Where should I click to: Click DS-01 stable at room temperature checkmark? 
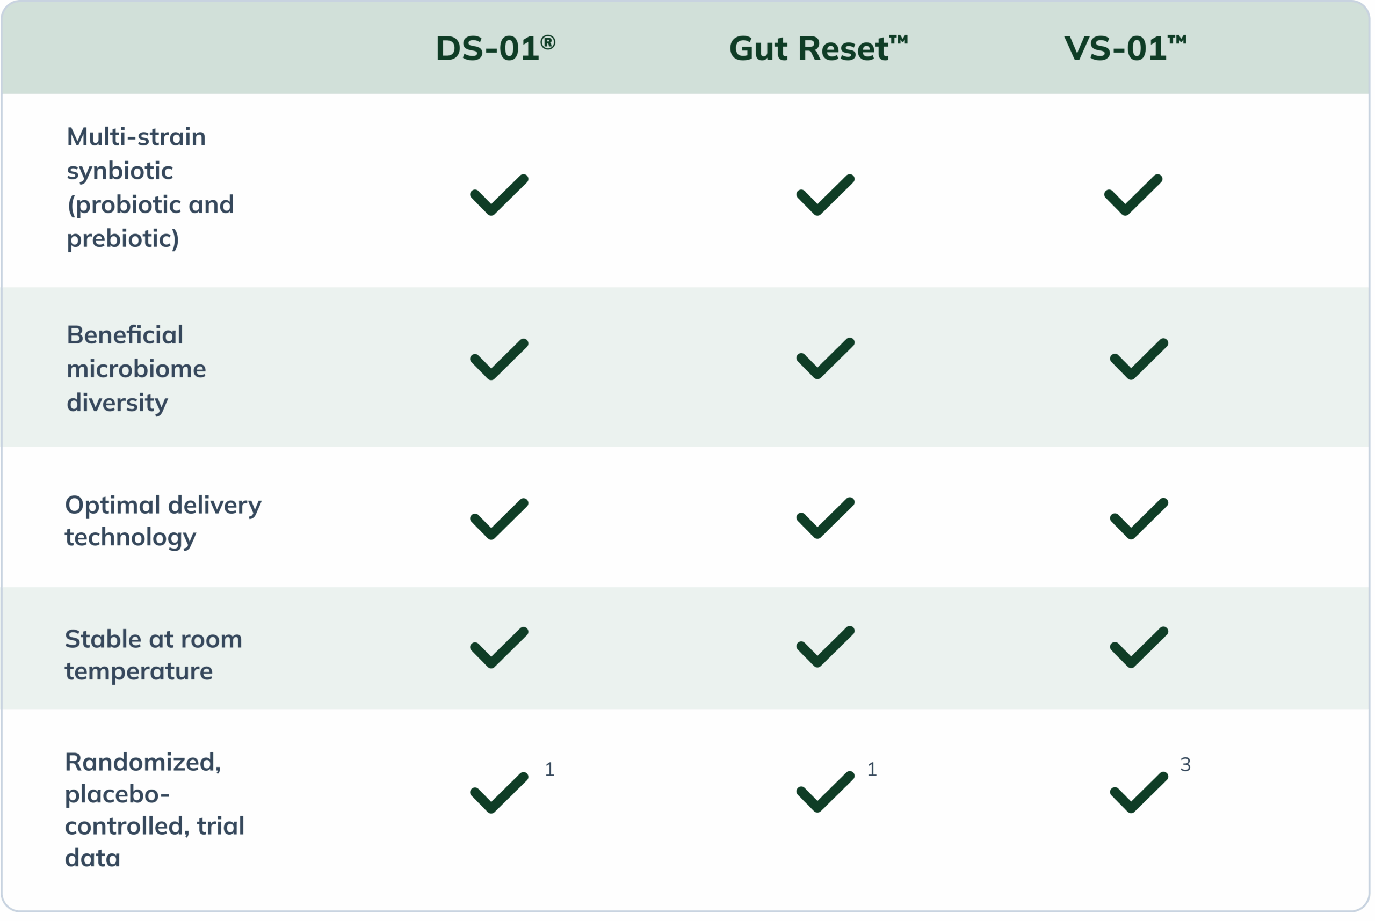point(498,648)
